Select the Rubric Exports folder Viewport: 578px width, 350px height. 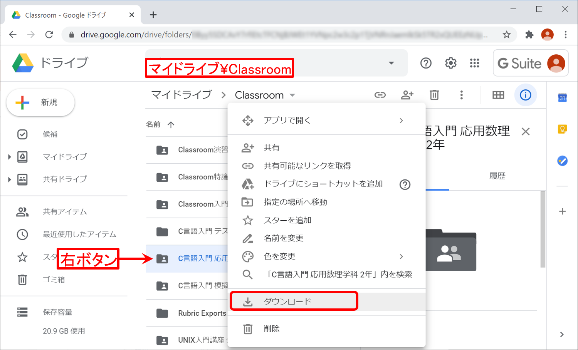(x=187, y=313)
